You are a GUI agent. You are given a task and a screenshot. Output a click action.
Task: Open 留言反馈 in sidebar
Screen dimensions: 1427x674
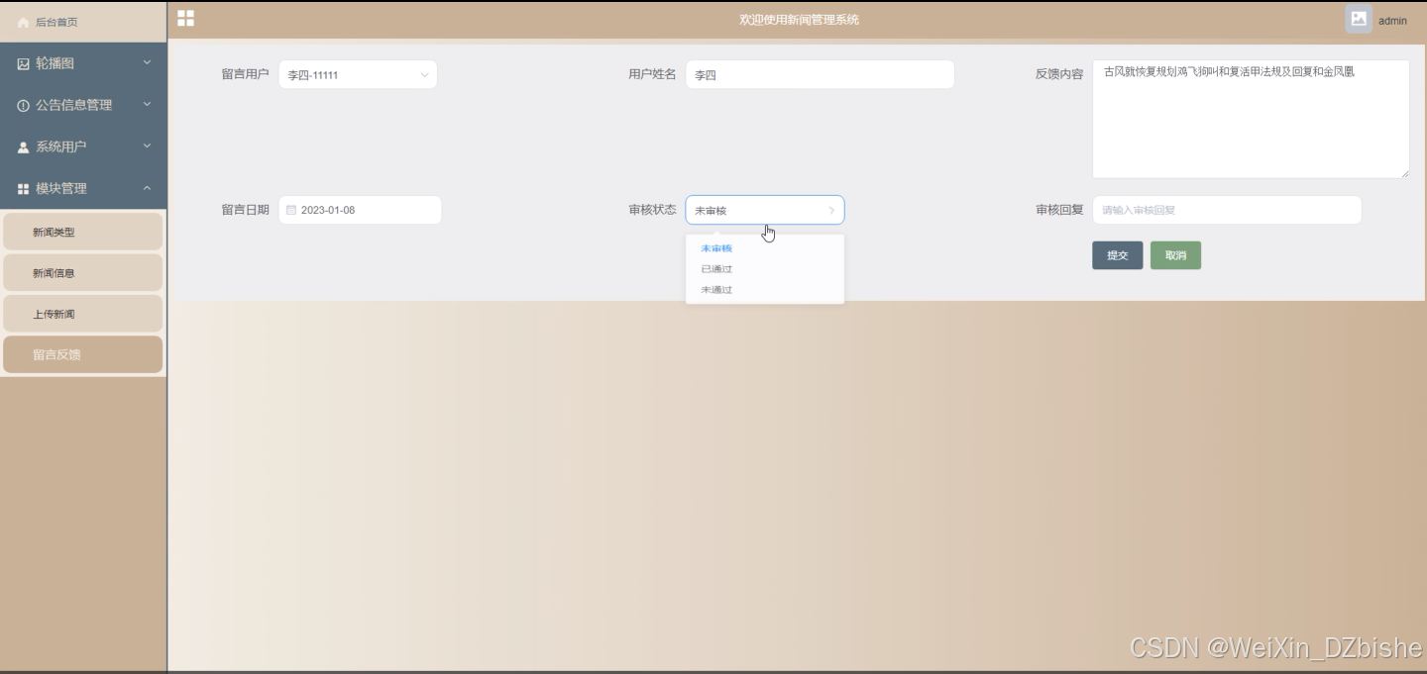(x=83, y=354)
